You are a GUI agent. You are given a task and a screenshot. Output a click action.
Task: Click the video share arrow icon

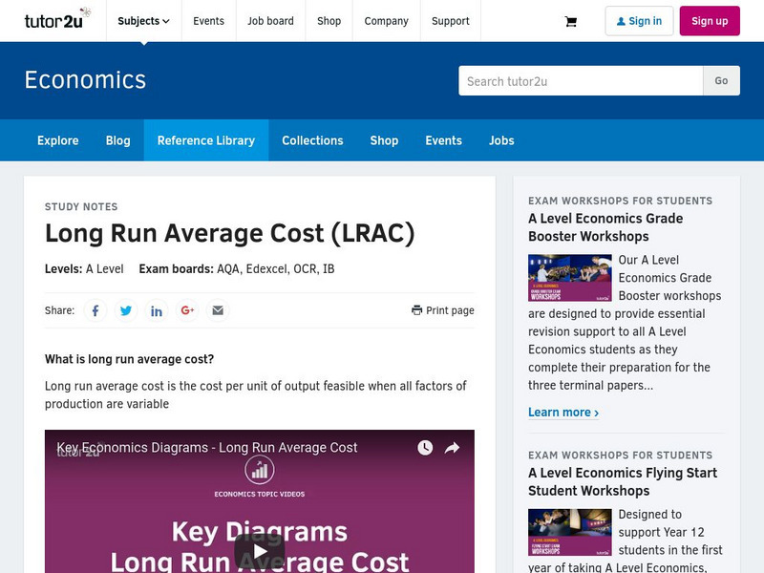453,448
